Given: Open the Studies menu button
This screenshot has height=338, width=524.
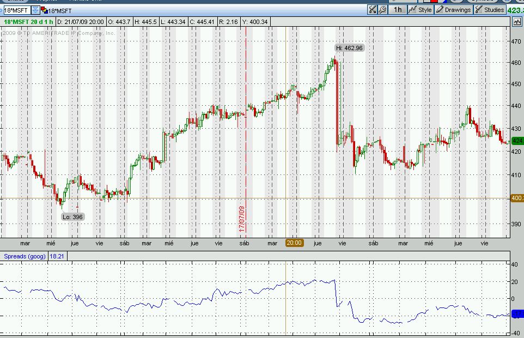Looking at the screenshot, I should point(490,10).
